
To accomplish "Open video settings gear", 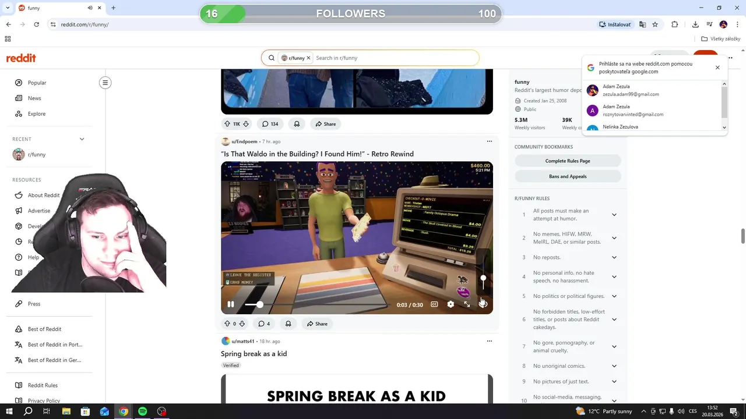I will point(451,304).
